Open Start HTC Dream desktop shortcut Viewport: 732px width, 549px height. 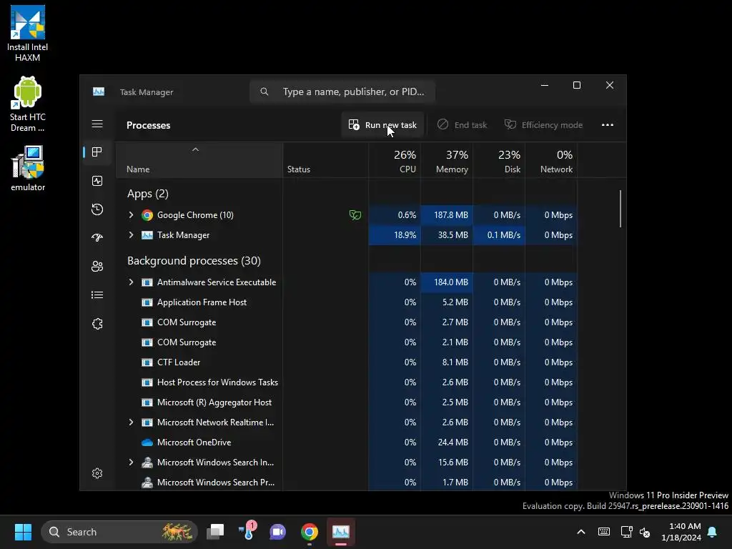pos(28,104)
